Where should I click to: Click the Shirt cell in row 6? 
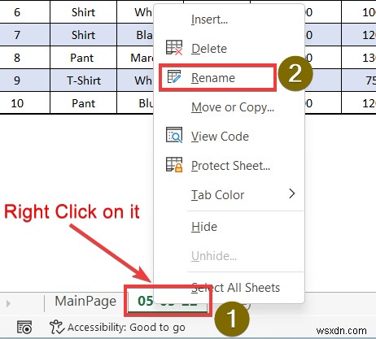coord(84,12)
